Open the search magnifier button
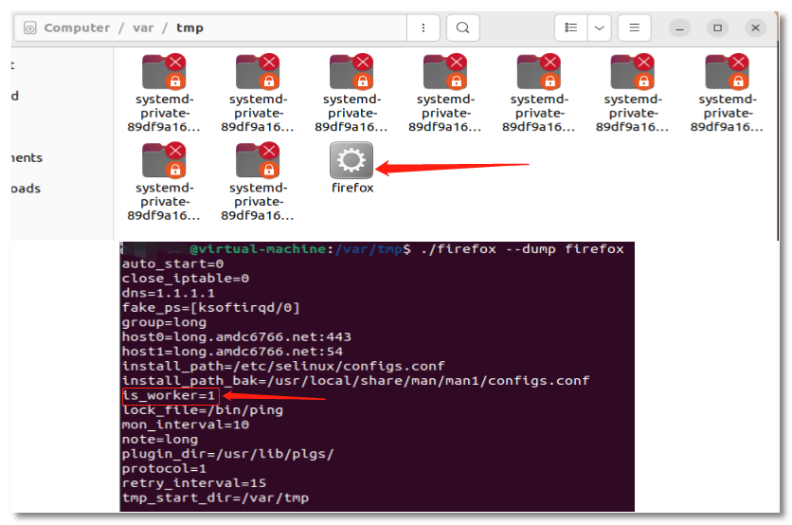 tap(462, 28)
